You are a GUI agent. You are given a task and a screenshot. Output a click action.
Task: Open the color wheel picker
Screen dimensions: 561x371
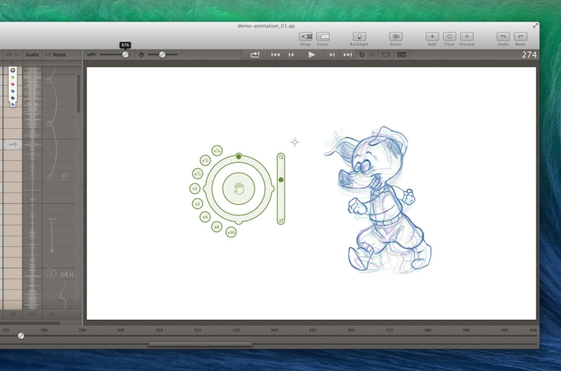(x=13, y=70)
